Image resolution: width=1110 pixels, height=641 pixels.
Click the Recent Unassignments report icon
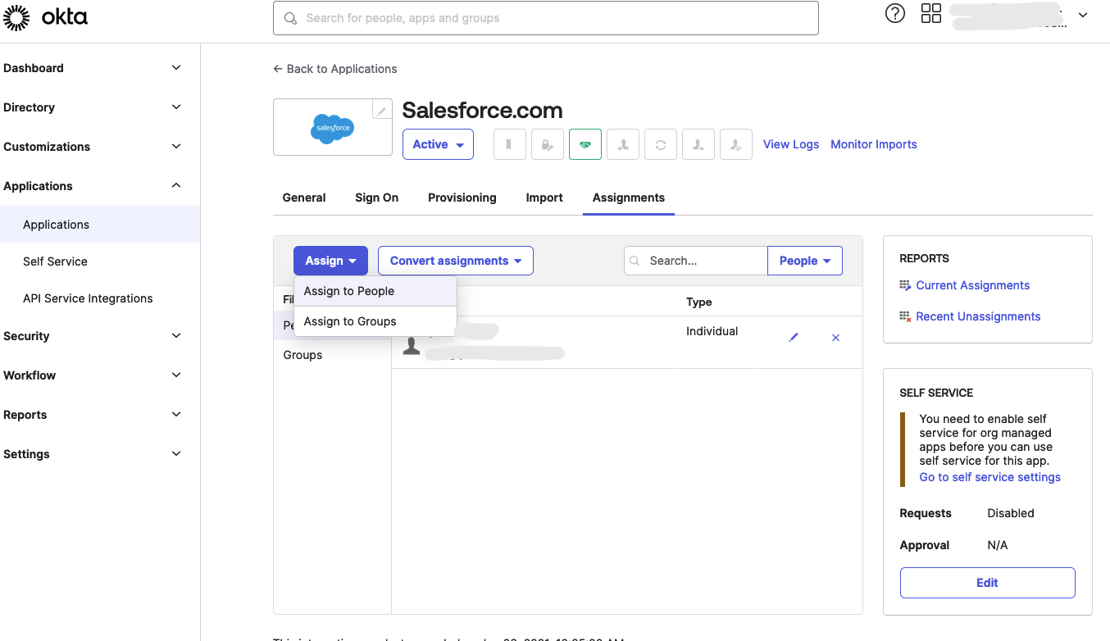(x=905, y=316)
